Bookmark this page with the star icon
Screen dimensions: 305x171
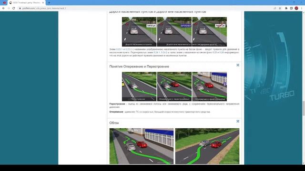click(x=280, y=9)
